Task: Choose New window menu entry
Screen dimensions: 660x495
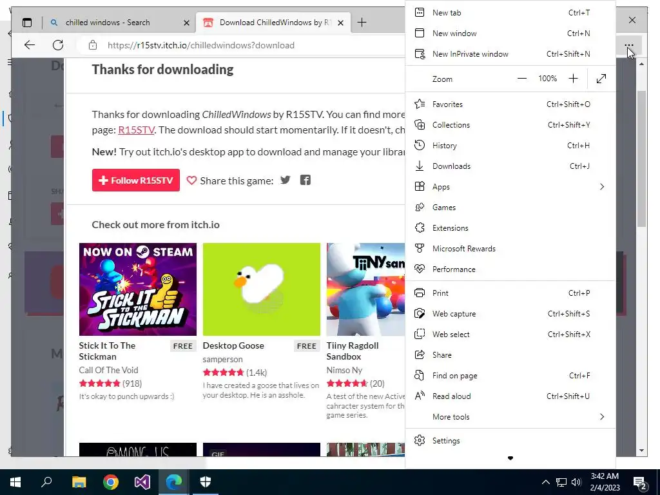Action: tap(510, 34)
